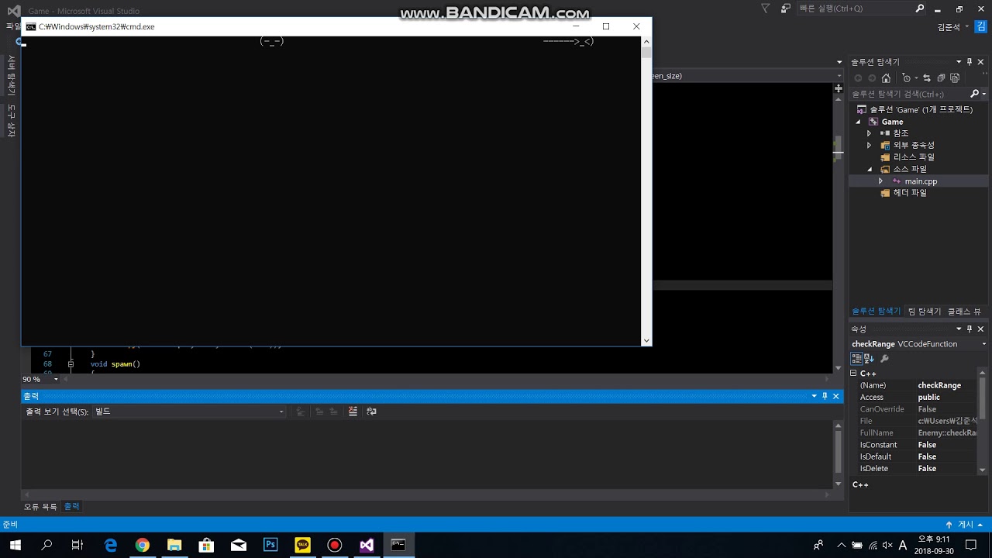
Task: Open the Bandicam recorder taskbar icon
Action: pos(334,545)
